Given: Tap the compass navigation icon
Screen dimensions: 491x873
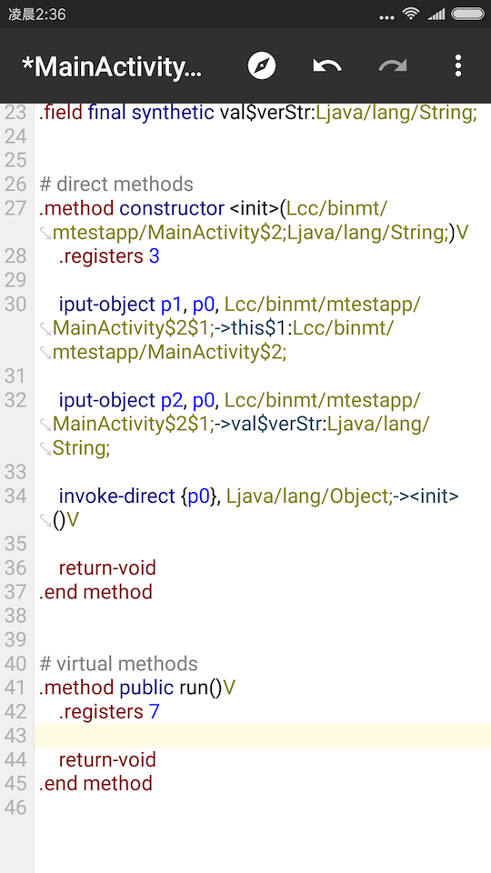Looking at the screenshot, I should 262,66.
